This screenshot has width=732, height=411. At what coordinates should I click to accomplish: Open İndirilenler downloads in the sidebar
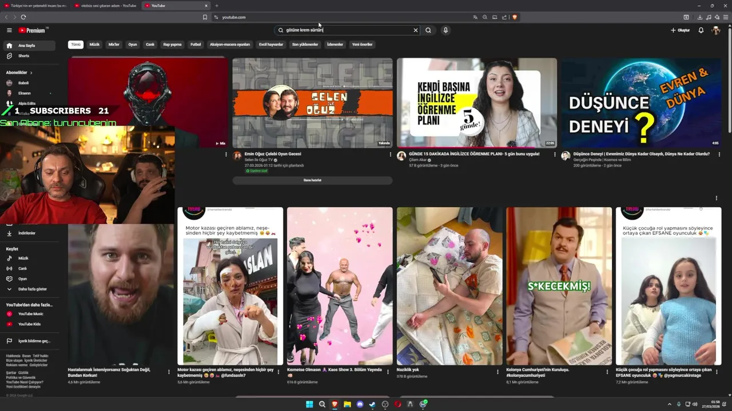tap(30, 233)
